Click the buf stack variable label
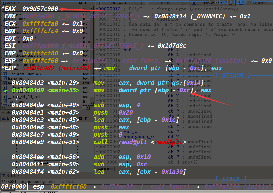 (127, 50)
